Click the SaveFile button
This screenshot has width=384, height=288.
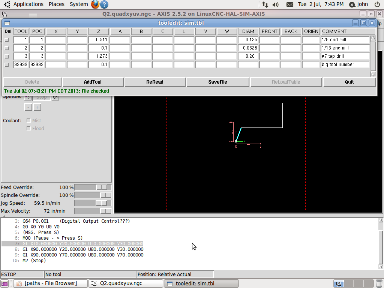[x=218, y=82]
